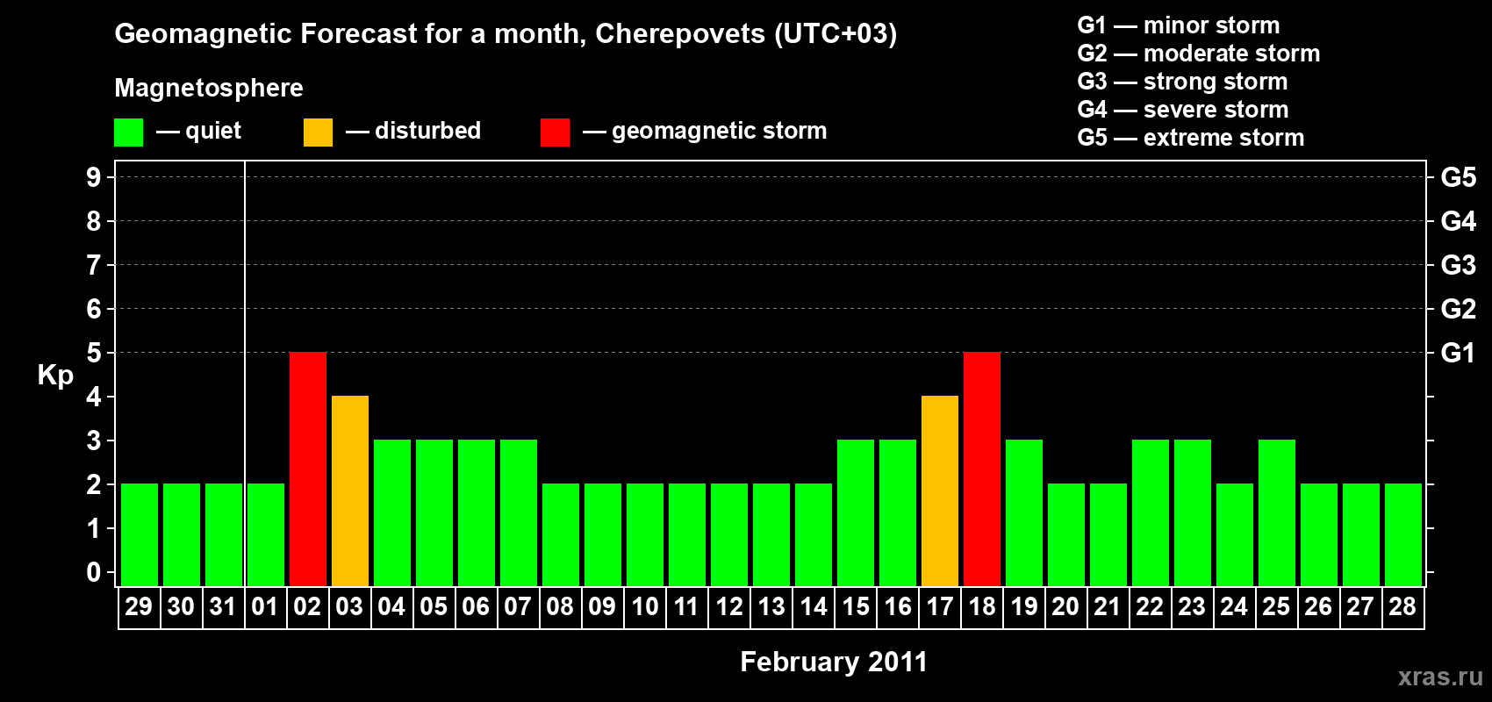Click the Kp value 9 on the axis
Screen dimensions: 1492x702
pos(94,177)
